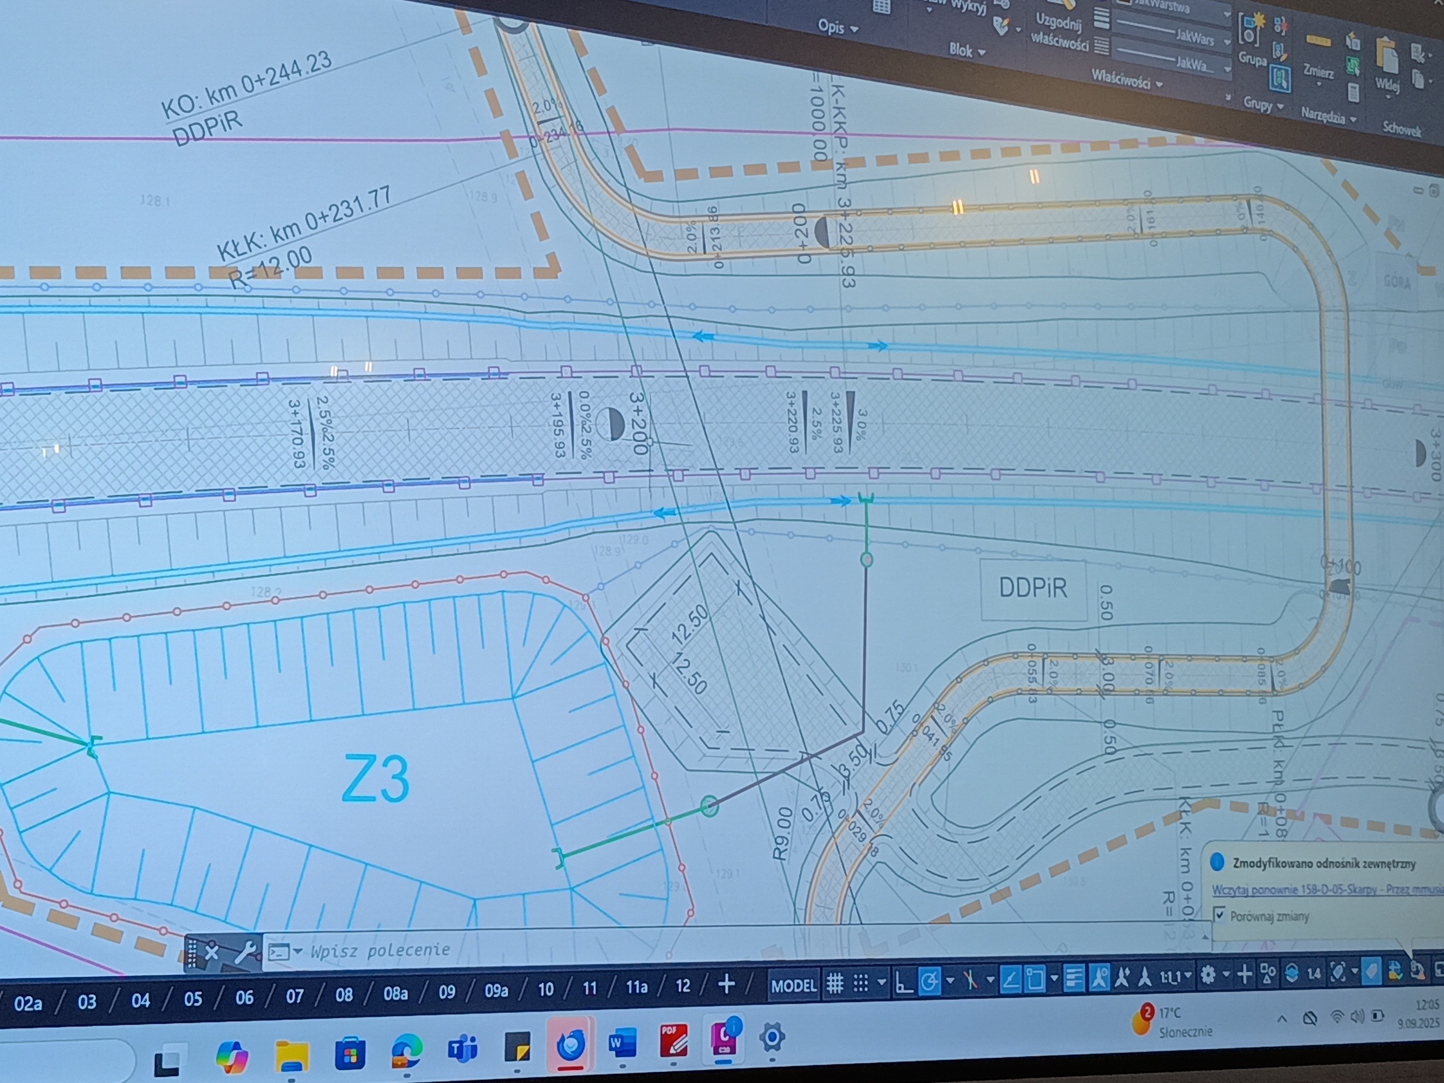Click the Grupa group icon
The height and width of the screenshot is (1083, 1444).
pos(1250,30)
